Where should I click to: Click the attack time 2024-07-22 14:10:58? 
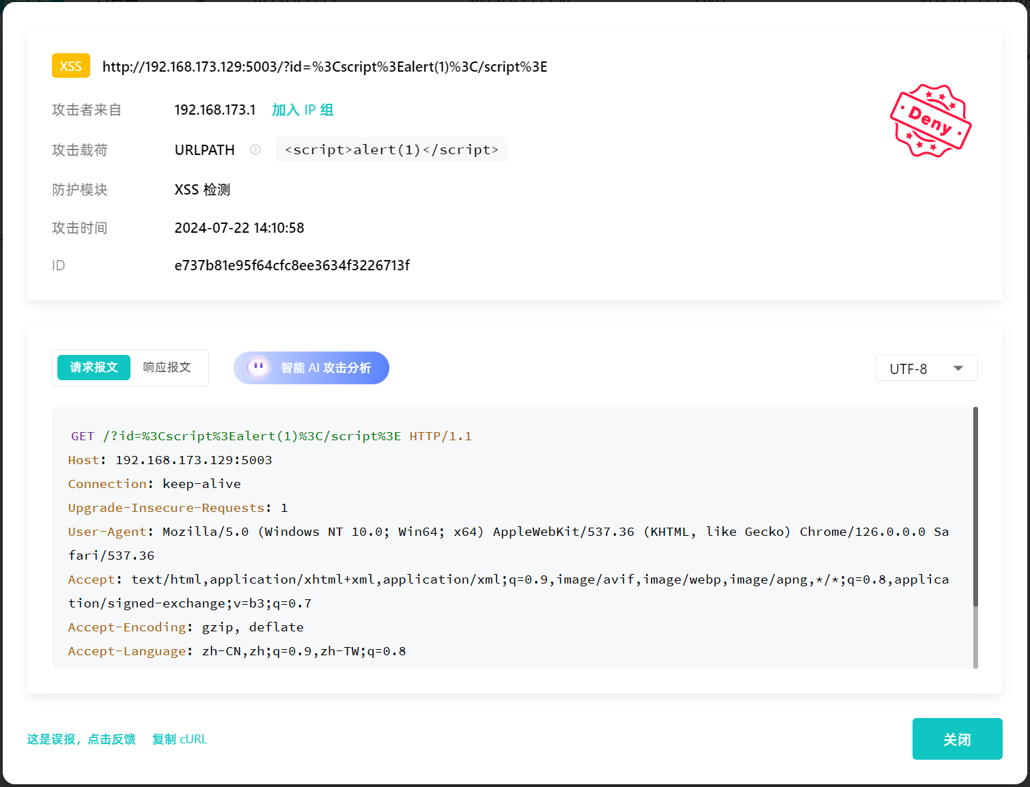coord(239,228)
